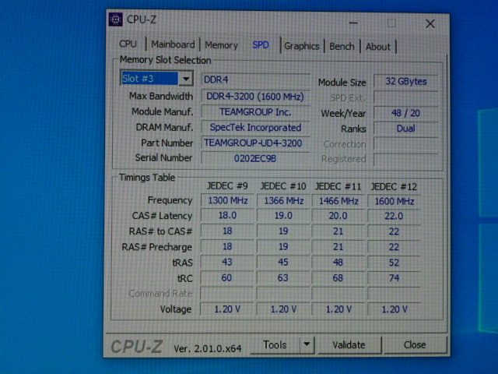
Task: Click the tRAS value 52
Action: (x=394, y=263)
